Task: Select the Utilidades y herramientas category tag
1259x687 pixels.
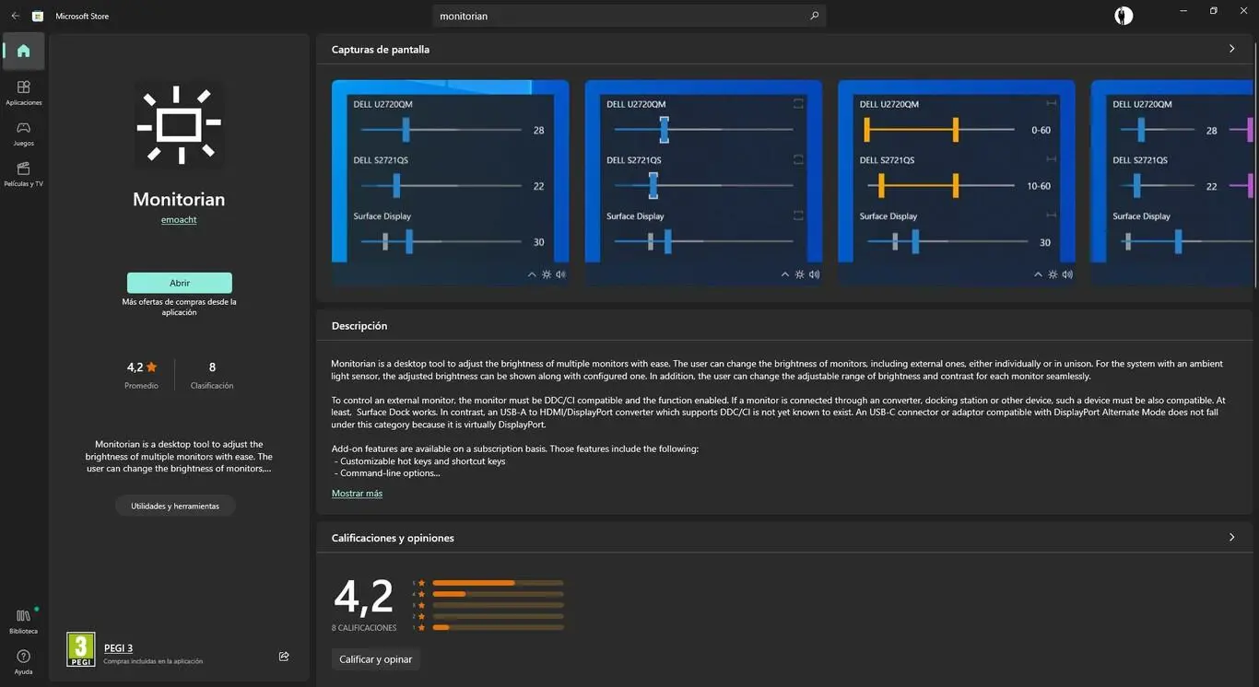Action: coord(175,506)
